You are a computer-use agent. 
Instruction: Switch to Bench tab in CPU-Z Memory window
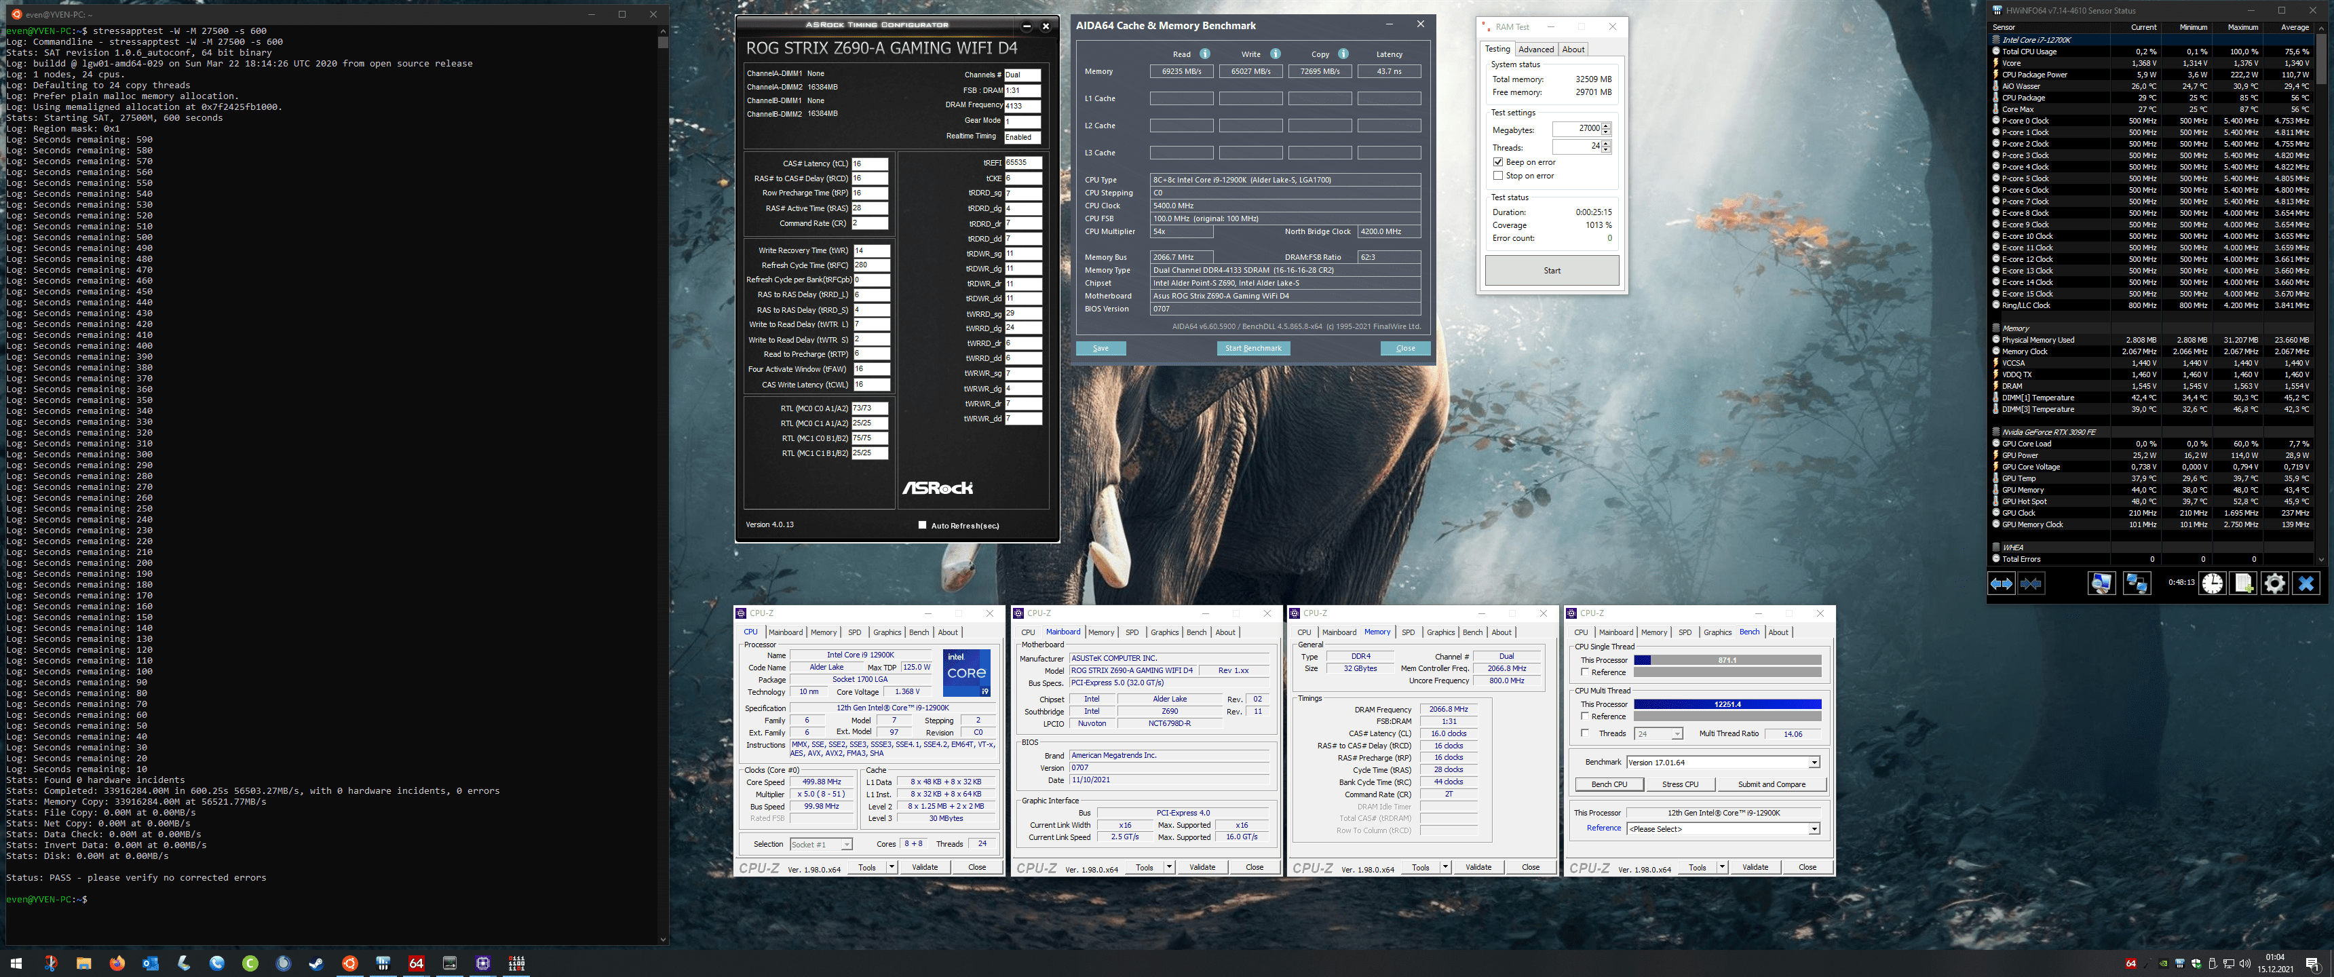pos(1472,632)
